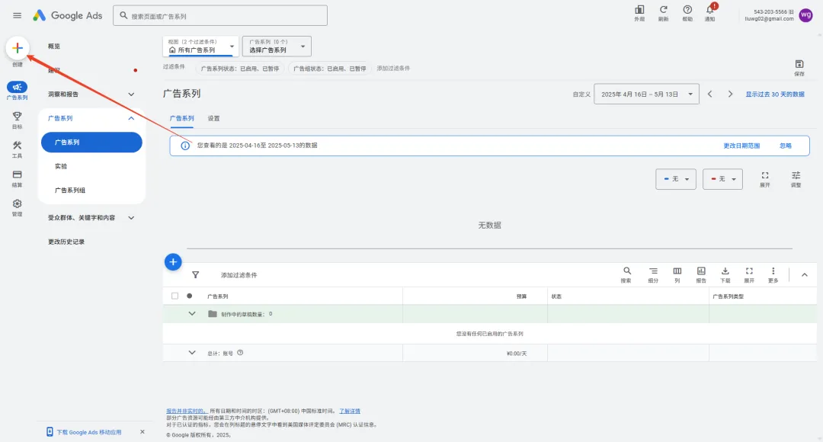Open the Billing card icon in sidebar

[17, 175]
